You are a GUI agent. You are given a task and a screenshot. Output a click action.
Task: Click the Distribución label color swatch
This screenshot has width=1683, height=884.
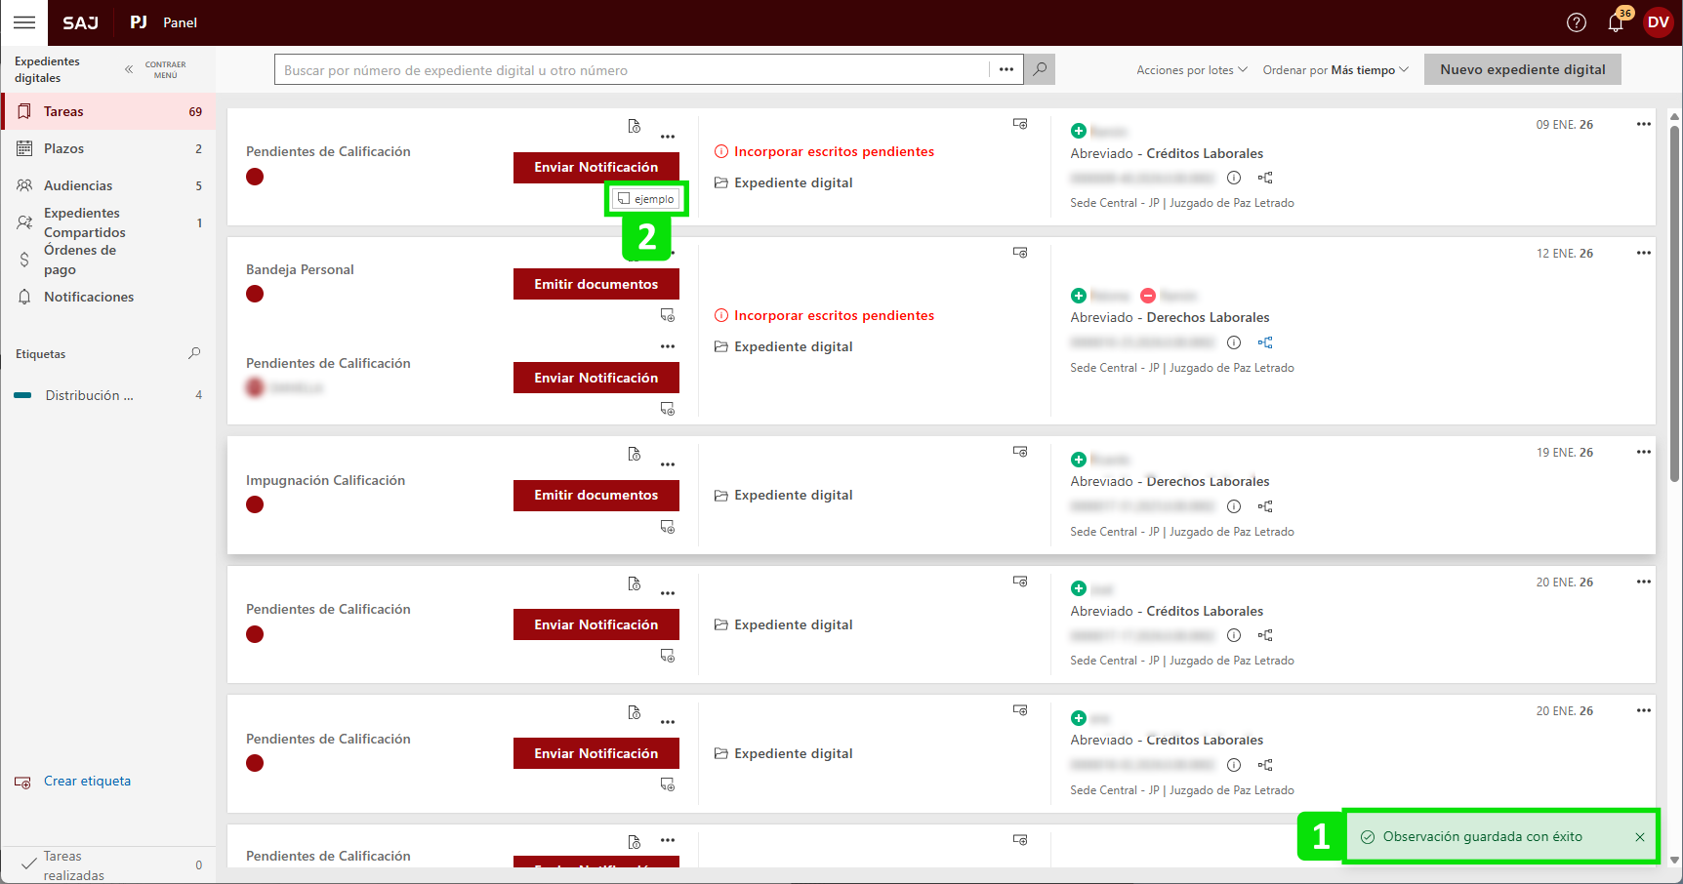pyautogui.click(x=22, y=395)
